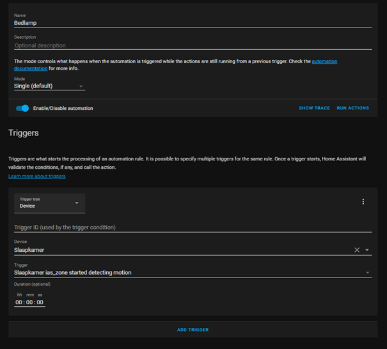Click the Trigger ID input field
The image size is (387, 349).
[x=192, y=227]
